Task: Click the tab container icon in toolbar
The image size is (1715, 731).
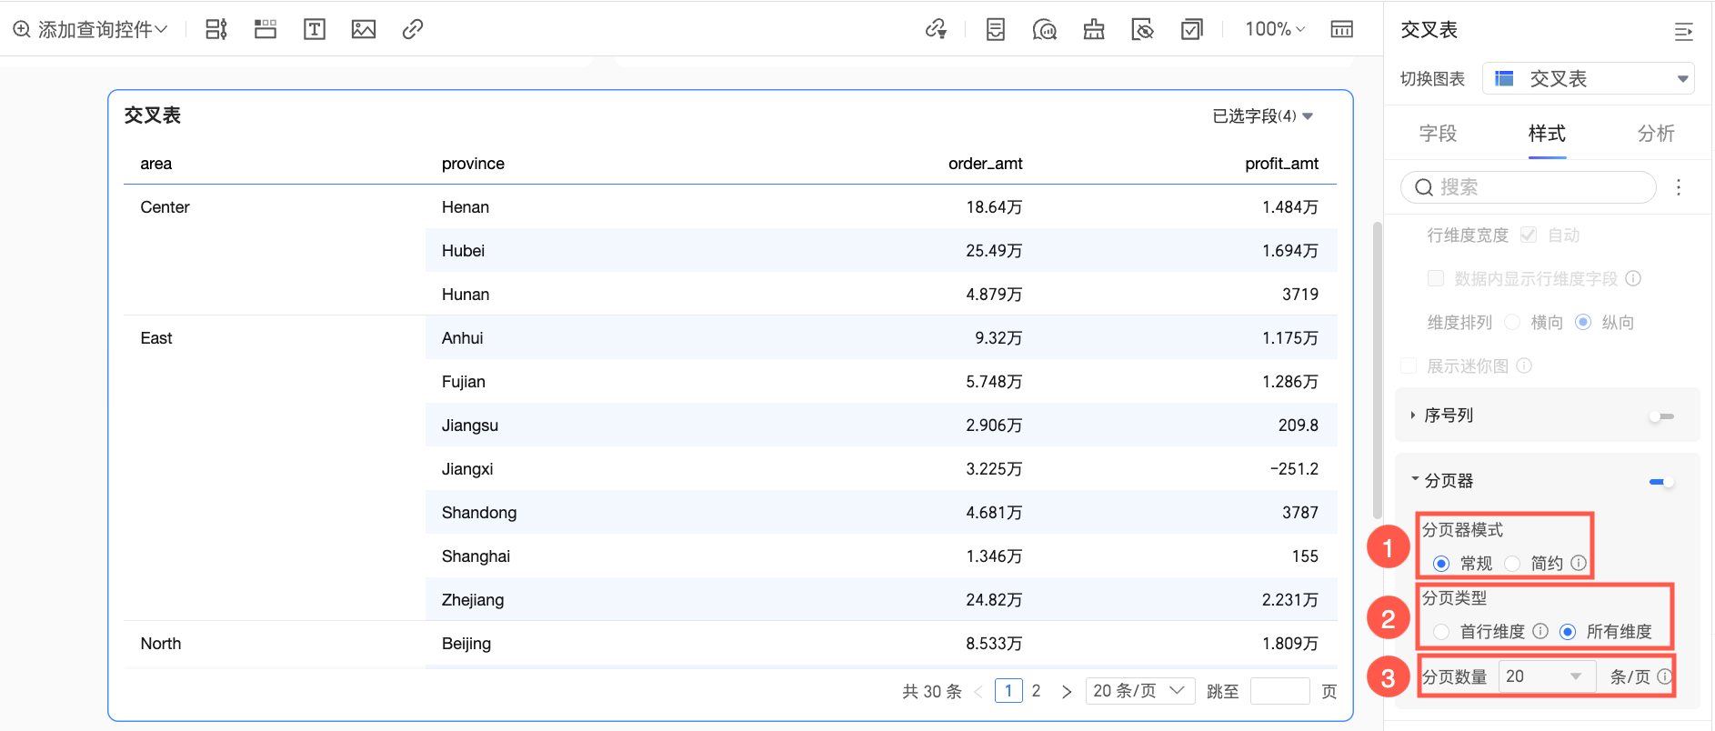Action: pos(265,29)
